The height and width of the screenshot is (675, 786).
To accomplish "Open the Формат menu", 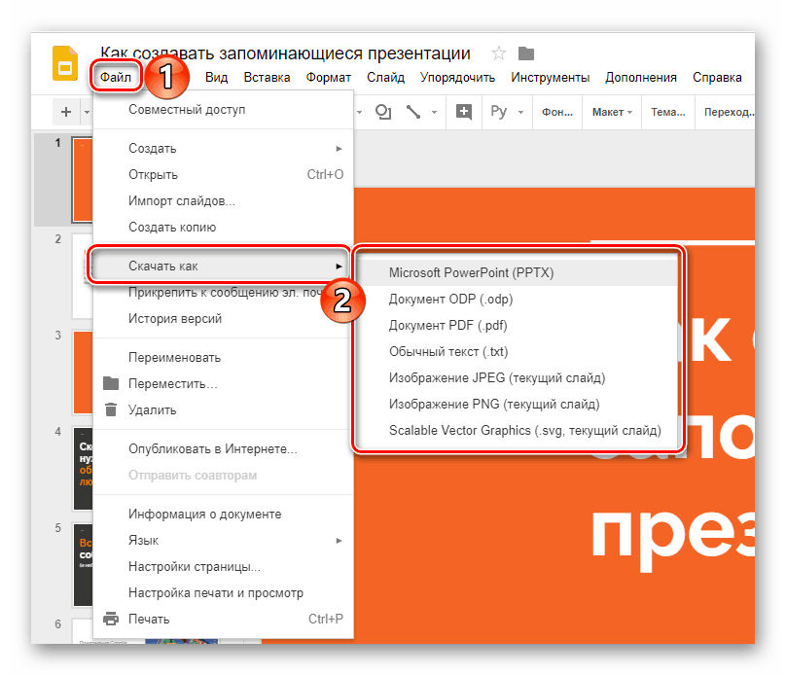I will pyautogui.click(x=329, y=78).
